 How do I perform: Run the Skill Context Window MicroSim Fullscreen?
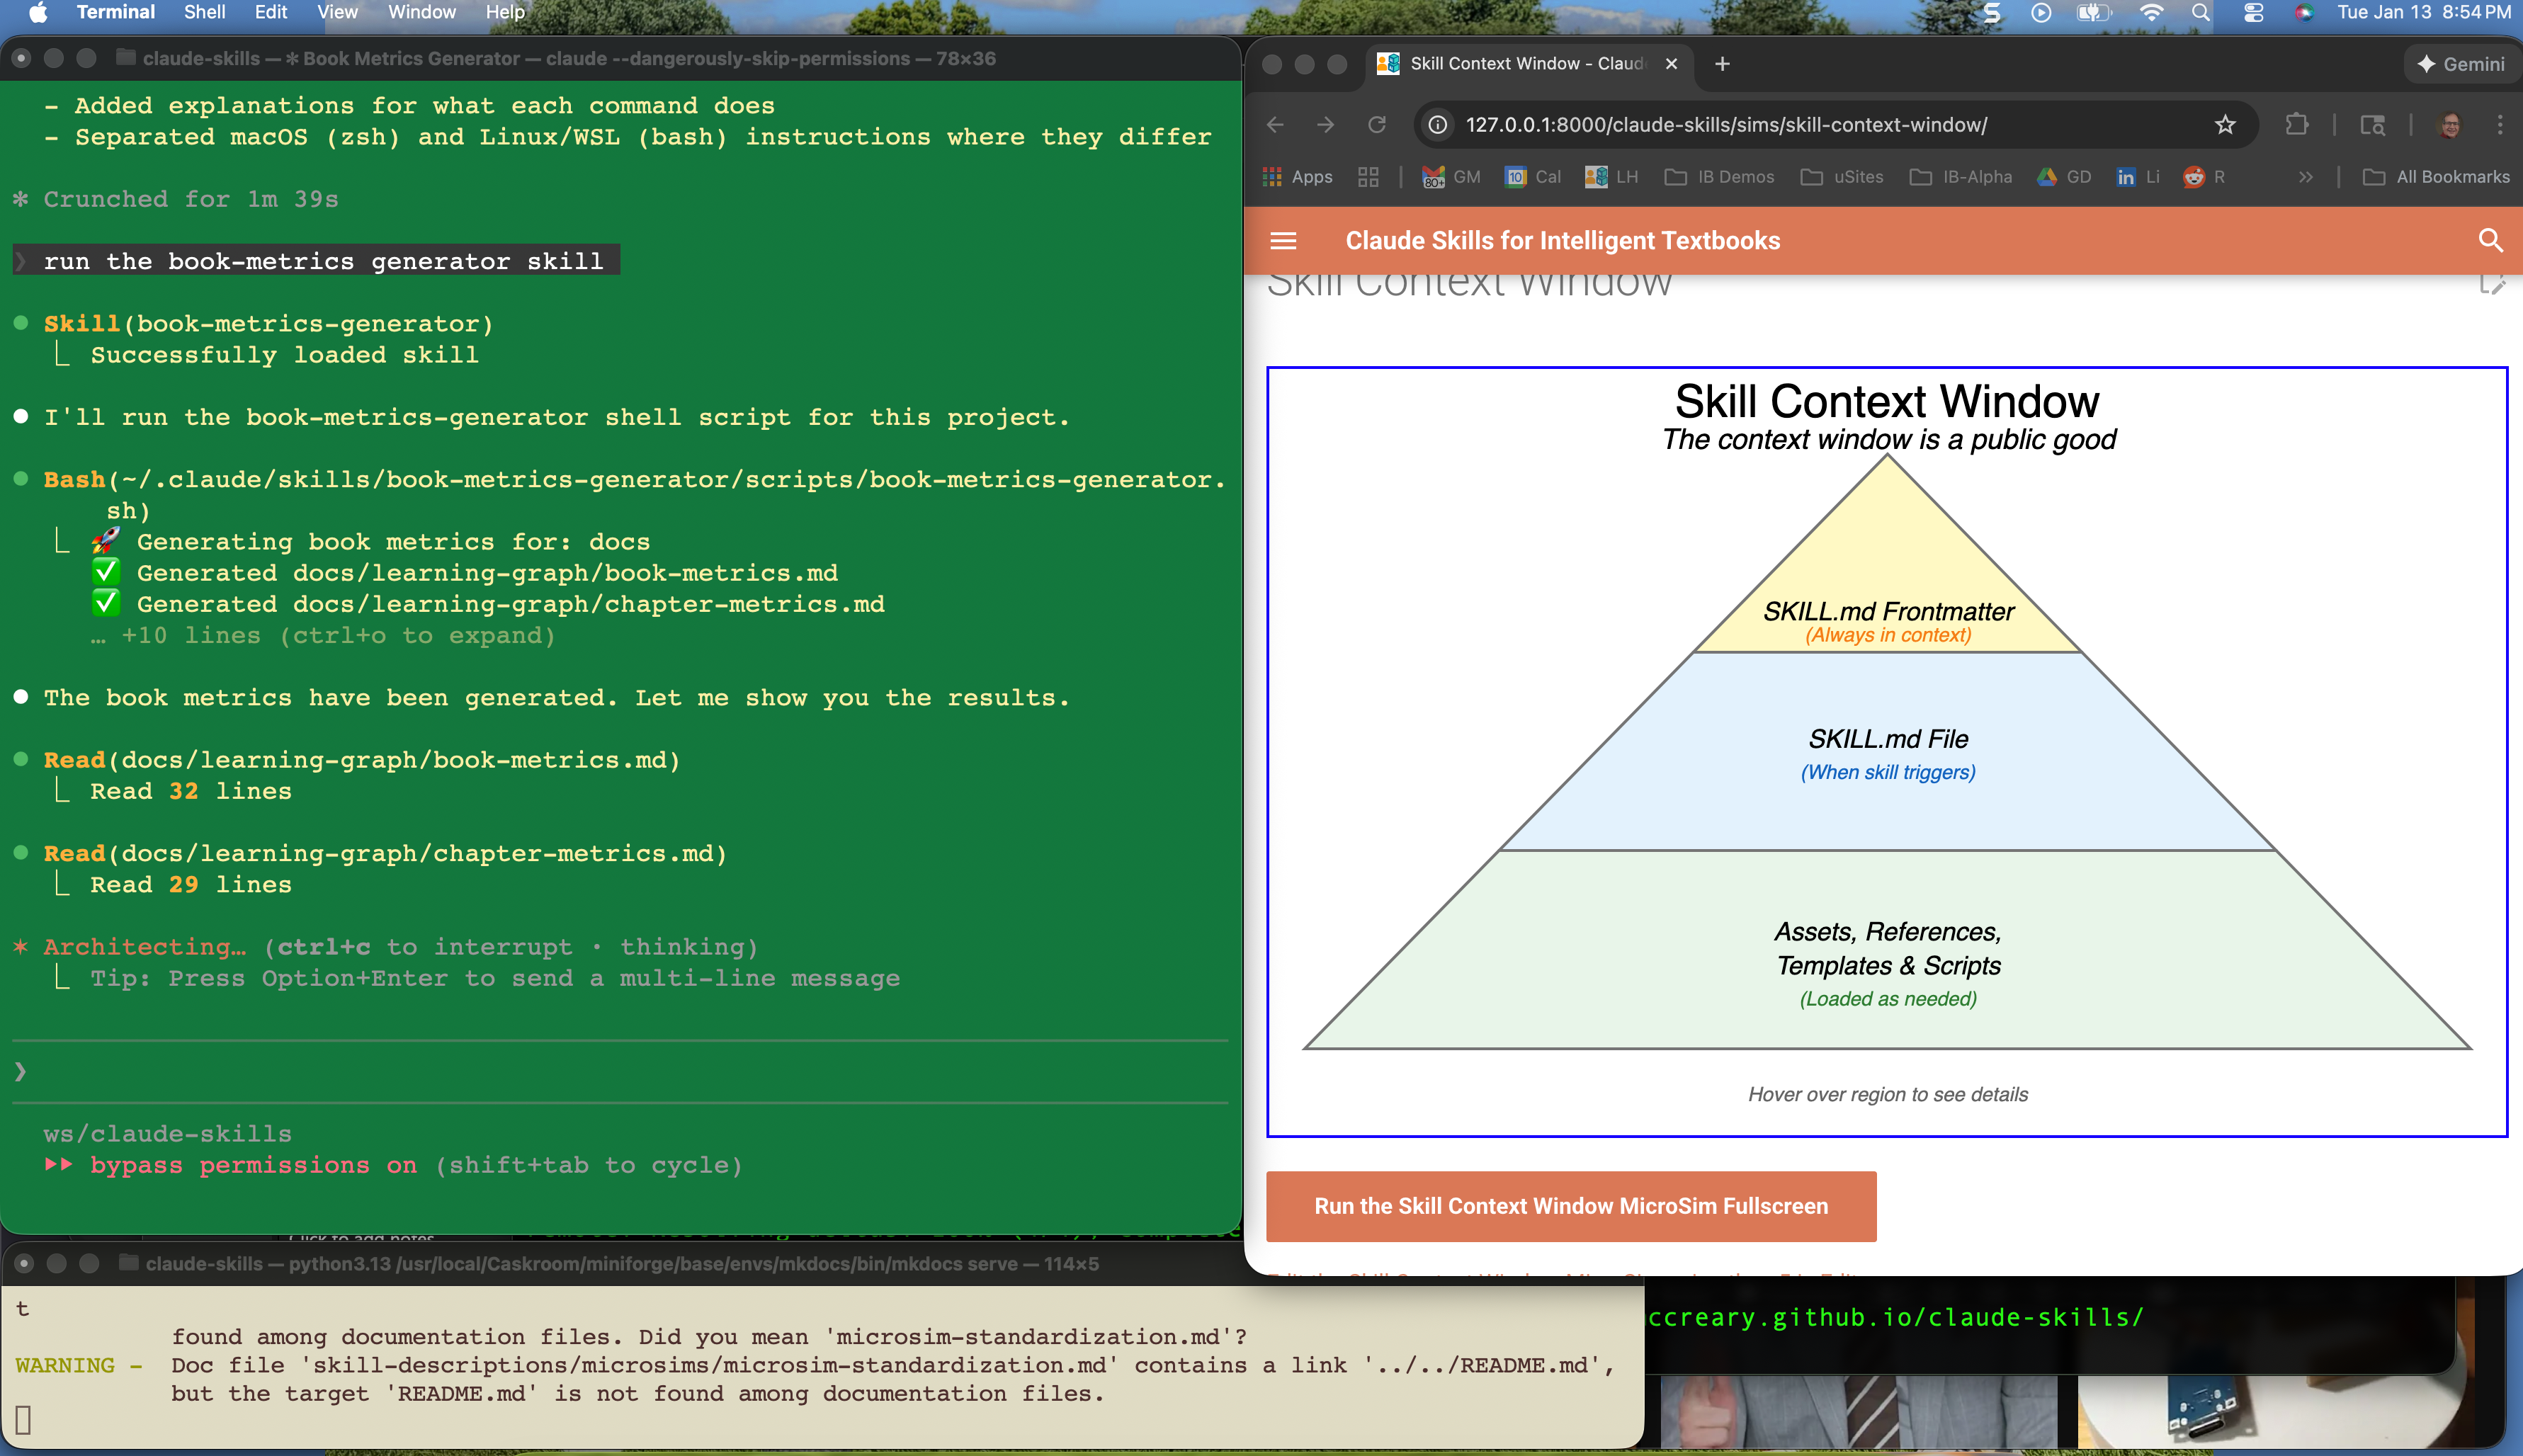click(x=1570, y=1206)
